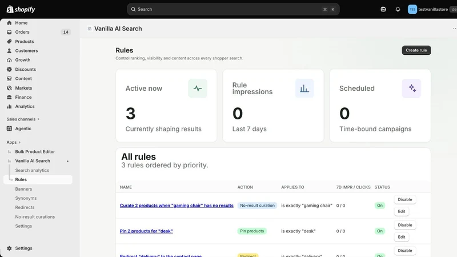Expand the Apps section
The height and width of the screenshot is (257, 457).
pyautogui.click(x=14, y=142)
